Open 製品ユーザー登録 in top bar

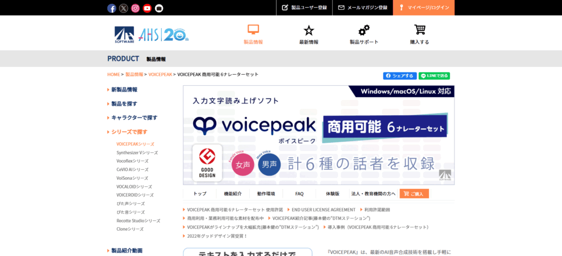point(304,8)
